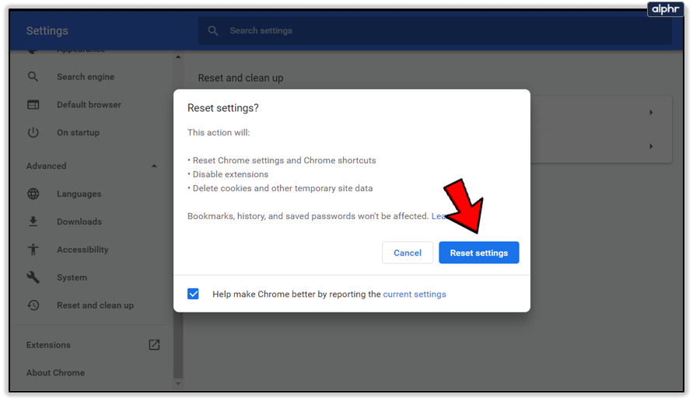Expand second row chevron under Reset and clean up
The height and width of the screenshot is (401, 693).
651,146
